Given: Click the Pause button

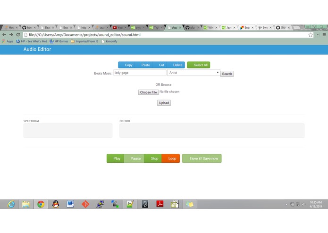Looking at the screenshot, I should [134, 158].
